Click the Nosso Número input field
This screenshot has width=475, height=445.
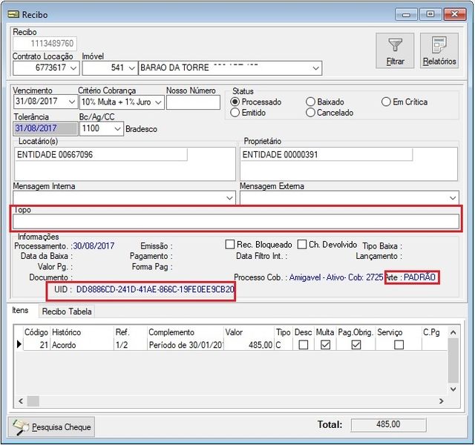pos(192,102)
